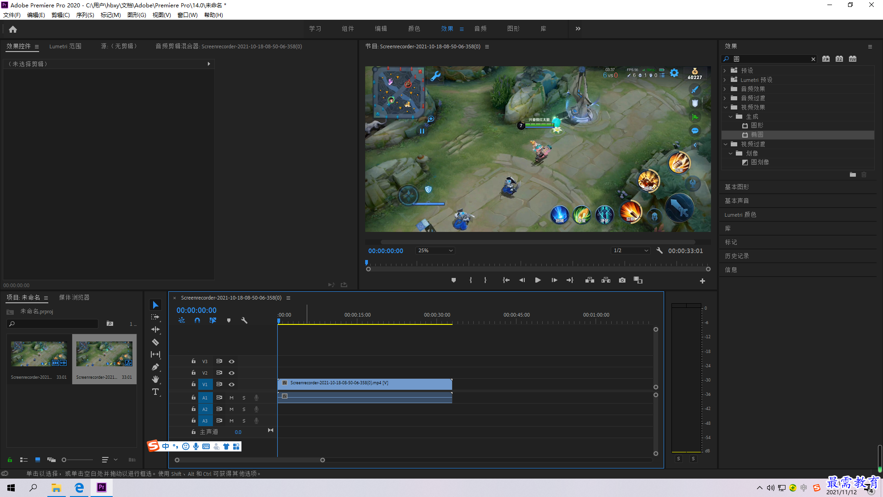Expand the 音频效果 folder
The height and width of the screenshot is (497, 883).
pos(725,89)
